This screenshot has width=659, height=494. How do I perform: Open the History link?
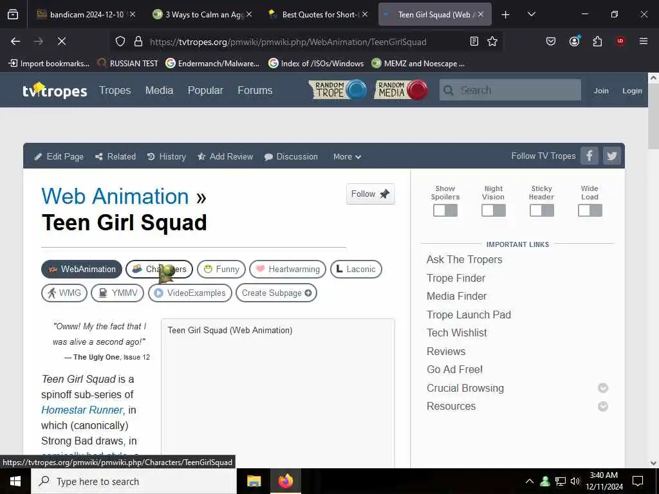tap(167, 157)
